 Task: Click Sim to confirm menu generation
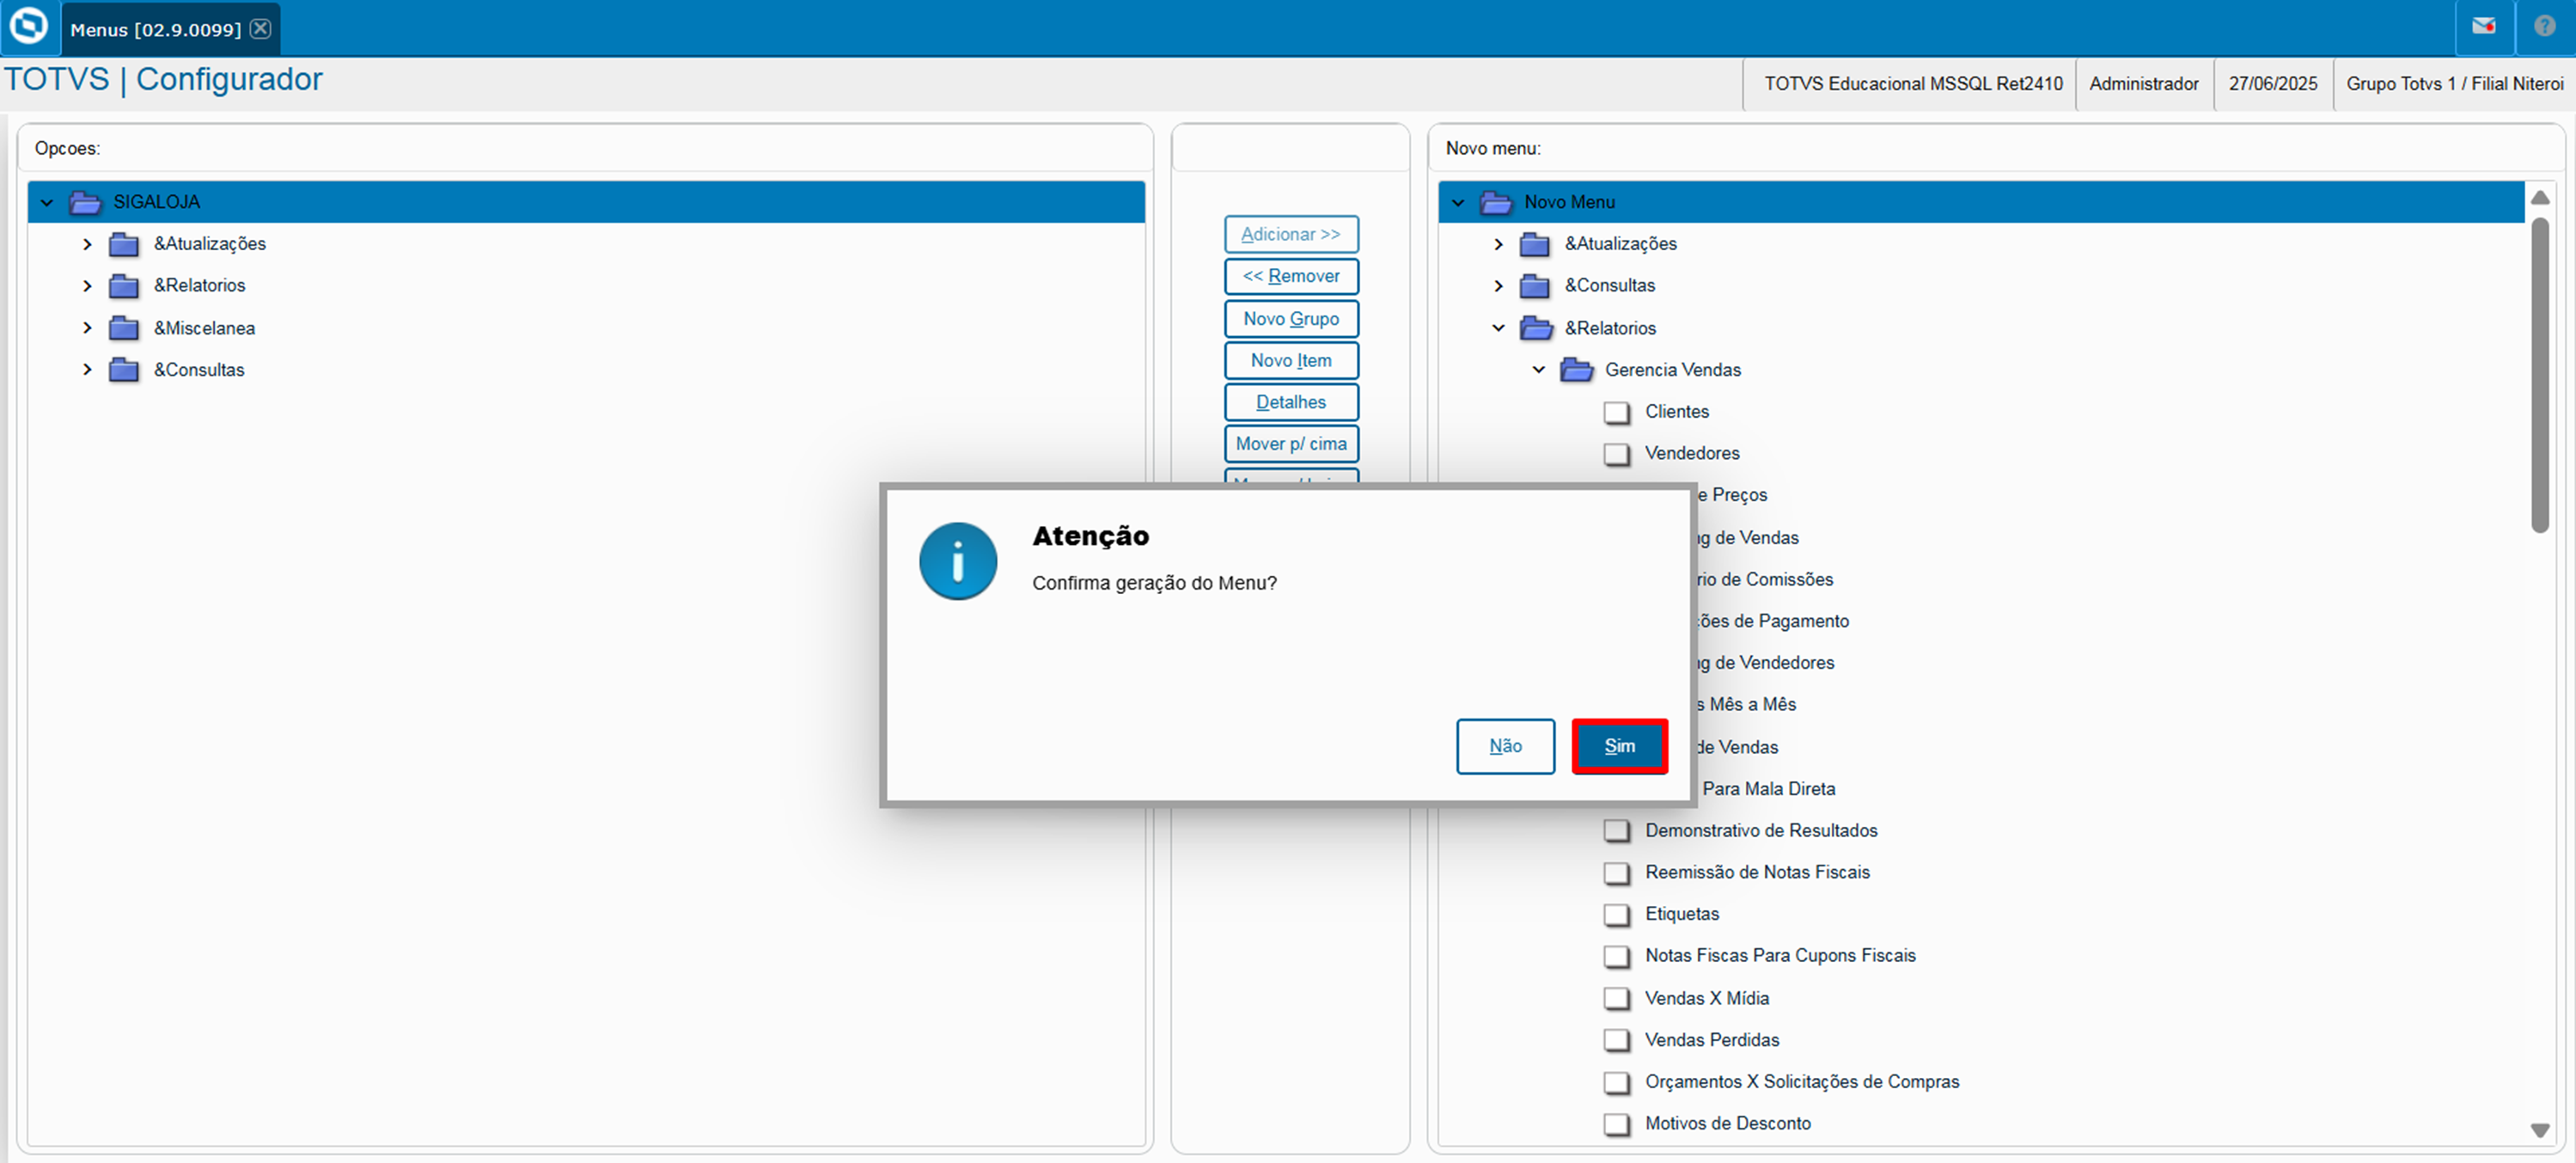(1618, 746)
